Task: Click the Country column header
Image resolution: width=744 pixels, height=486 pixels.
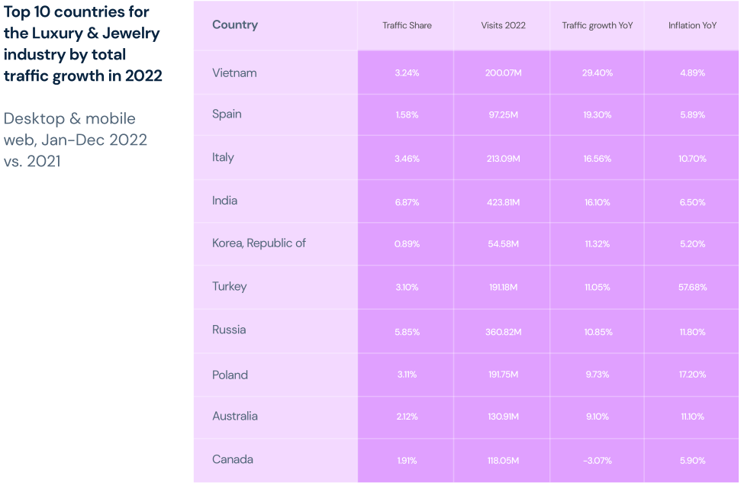Action: click(x=235, y=25)
